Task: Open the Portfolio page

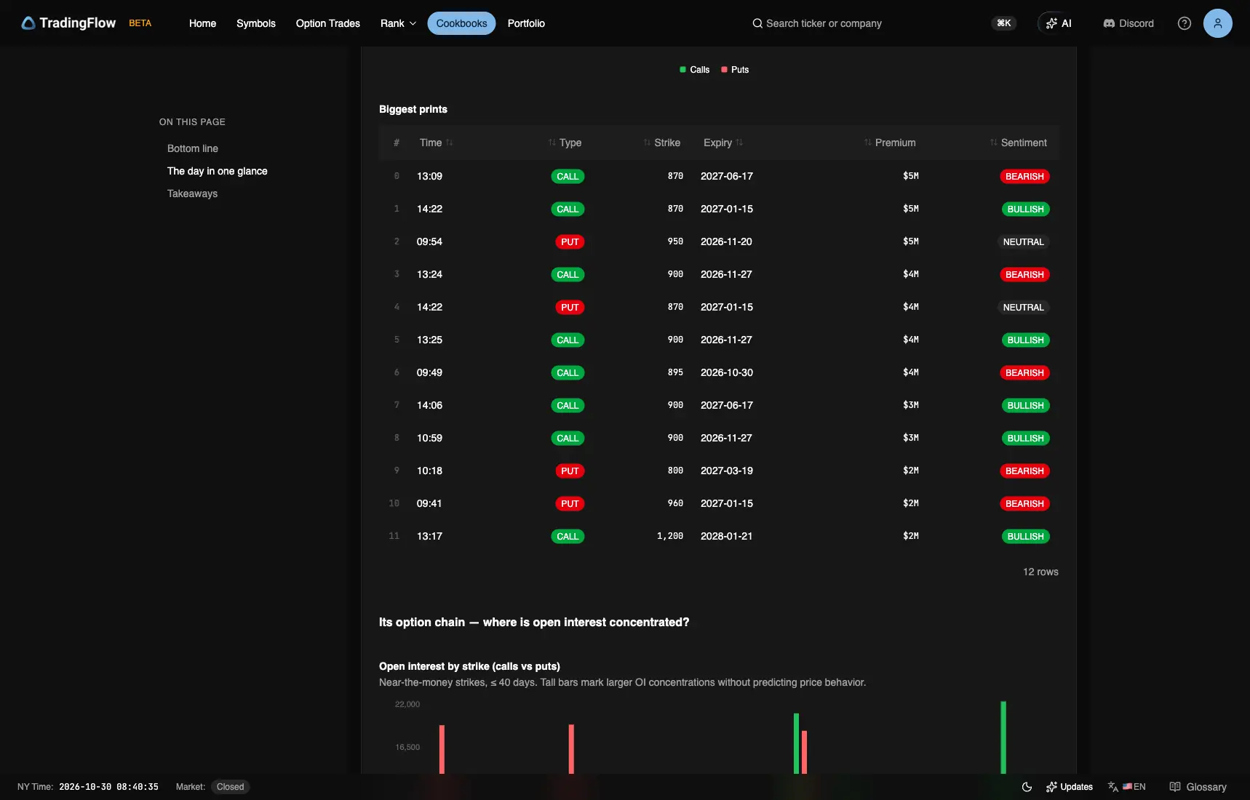Action: point(526,23)
